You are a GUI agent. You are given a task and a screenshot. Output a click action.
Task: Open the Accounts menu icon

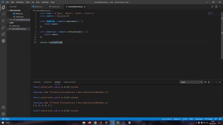pyautogui.click(x=3, y=107)
